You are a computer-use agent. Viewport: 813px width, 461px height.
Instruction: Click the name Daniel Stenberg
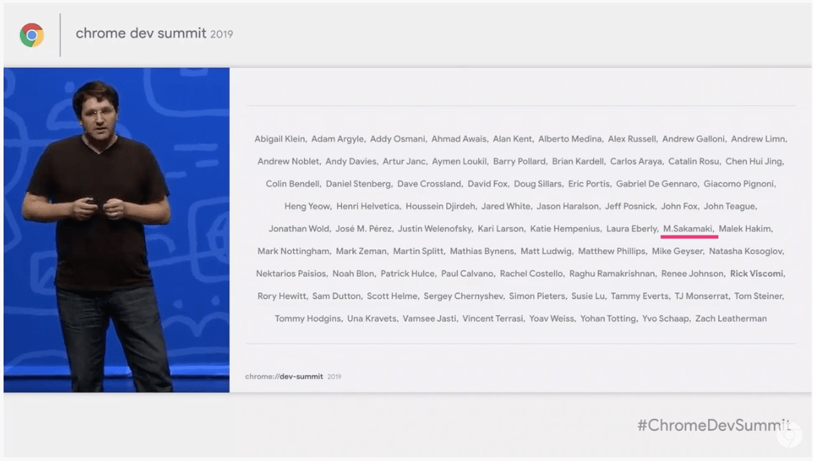click(x=358, y=183)
